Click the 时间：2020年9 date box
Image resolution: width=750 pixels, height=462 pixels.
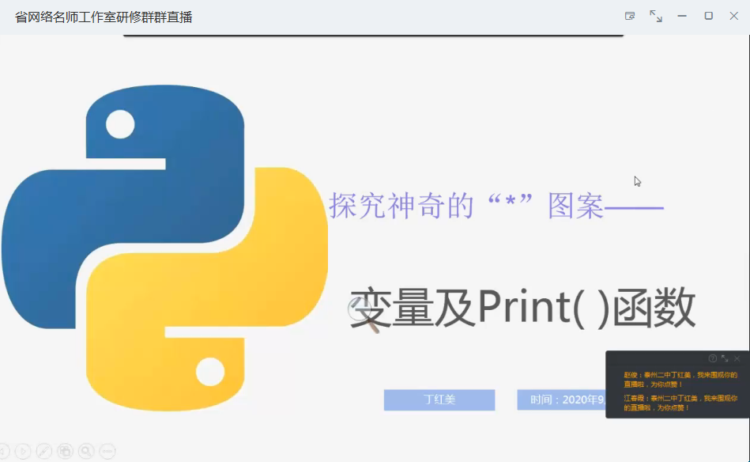point(562,400)
